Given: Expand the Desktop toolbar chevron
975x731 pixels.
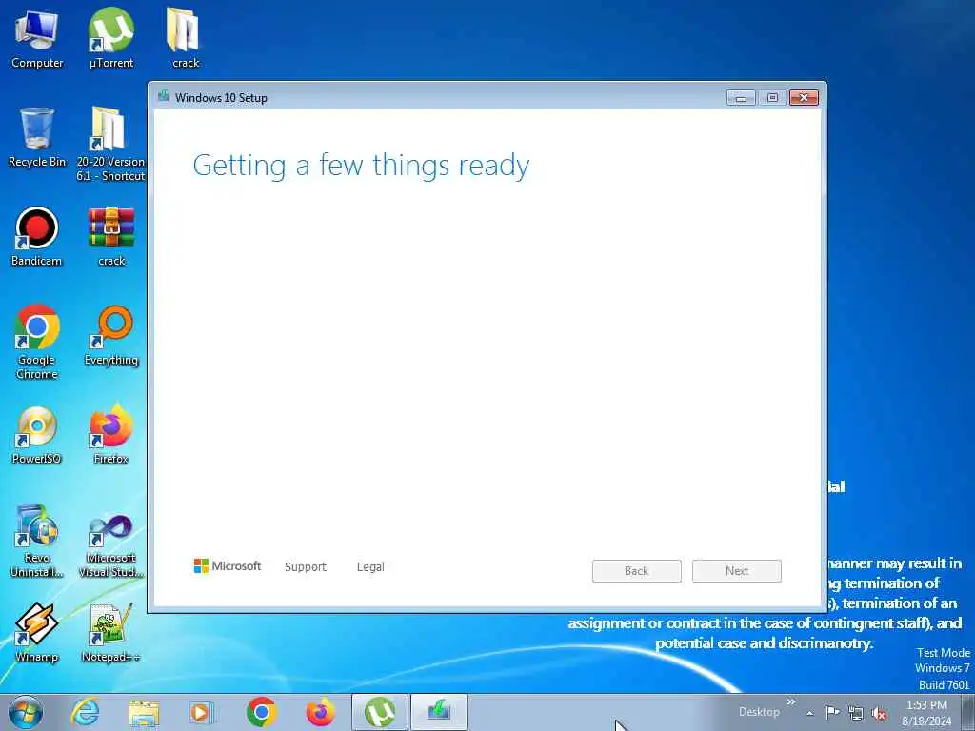Looking at the screenshot, I should (791, 702).
